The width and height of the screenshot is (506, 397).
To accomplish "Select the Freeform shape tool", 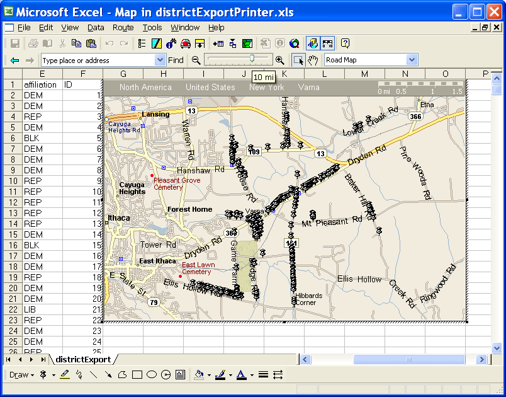I will coord(122,375).
